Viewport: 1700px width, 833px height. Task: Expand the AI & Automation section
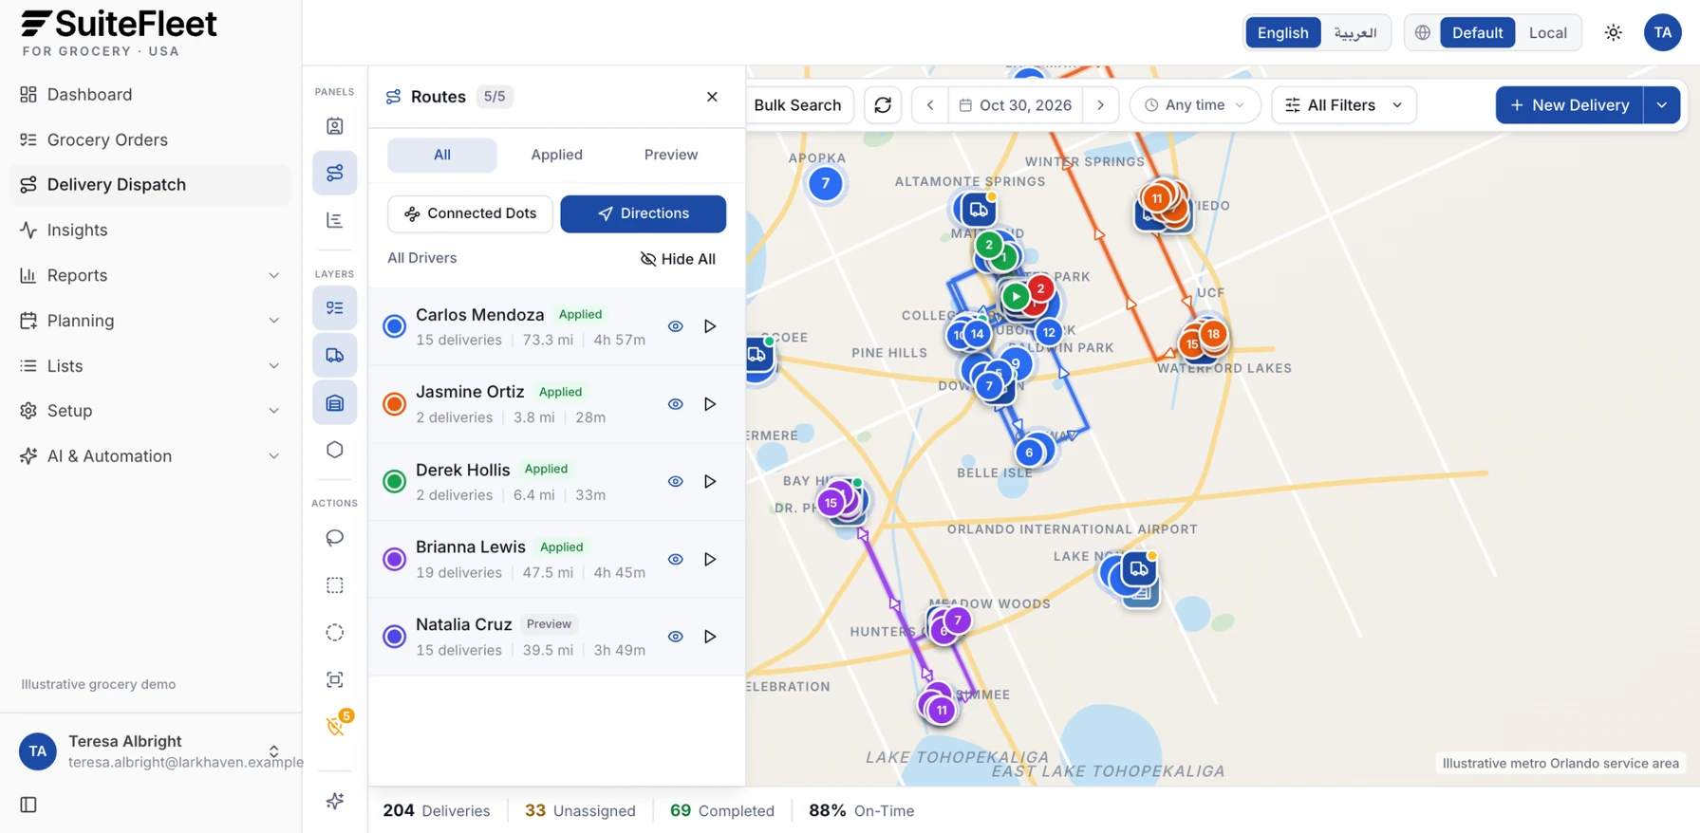pyautogui.click(x=151, y=456)
